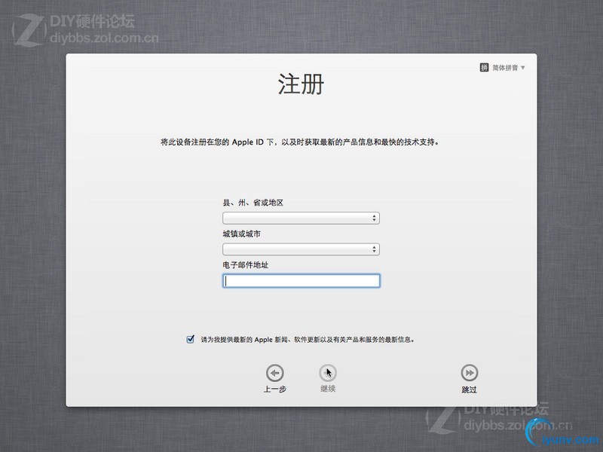Screen dimensions: 603x452
Task: Click the 上一步 label
Action: [274, 389]
